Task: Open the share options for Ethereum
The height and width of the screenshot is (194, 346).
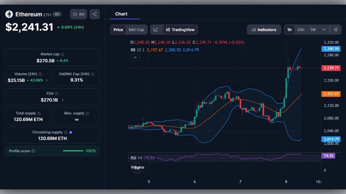Action: 95,14
